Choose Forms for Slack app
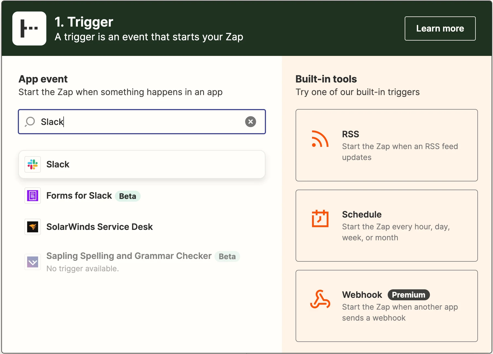Screen dimensions: 493x354 point(142,196)
